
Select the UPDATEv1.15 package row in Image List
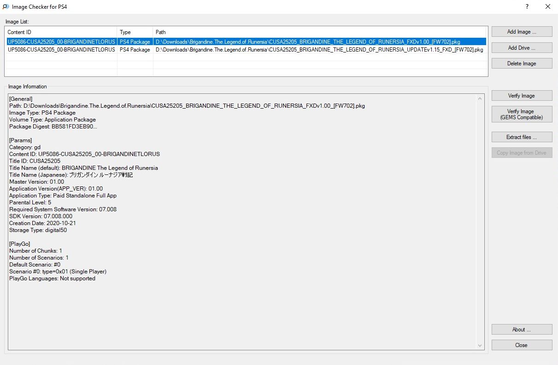tap(246, 50)
